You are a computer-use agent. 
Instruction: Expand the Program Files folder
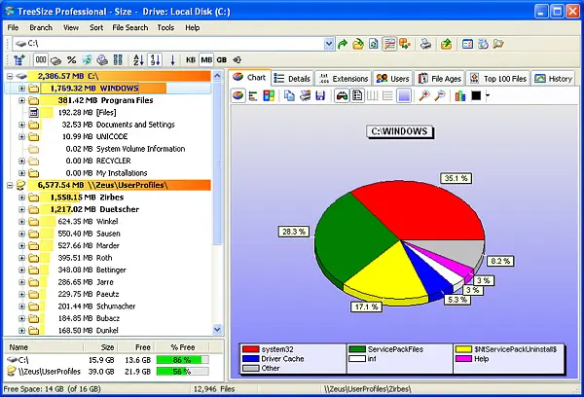coord(21,100)
